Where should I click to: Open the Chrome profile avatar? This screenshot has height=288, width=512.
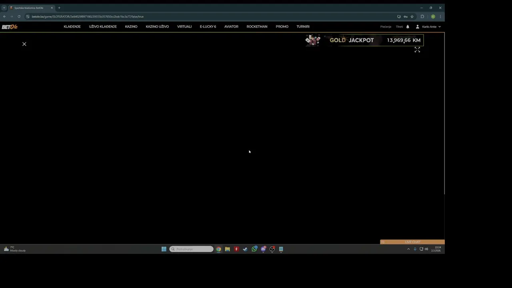(433, 16)
